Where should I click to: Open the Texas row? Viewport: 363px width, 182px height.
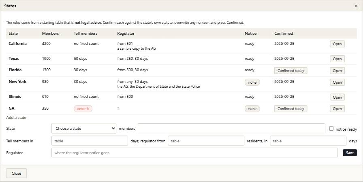click(337, 59)
